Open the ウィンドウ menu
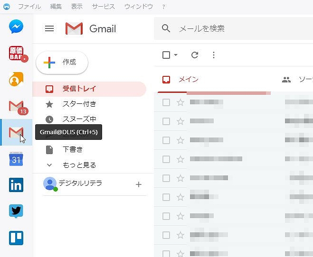 (x=139, y=7)
